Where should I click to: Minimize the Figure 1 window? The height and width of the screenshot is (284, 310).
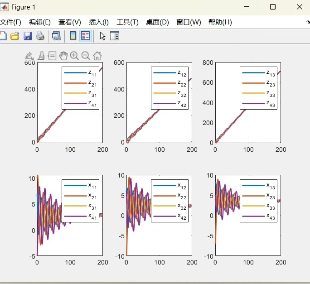point(247,7)
